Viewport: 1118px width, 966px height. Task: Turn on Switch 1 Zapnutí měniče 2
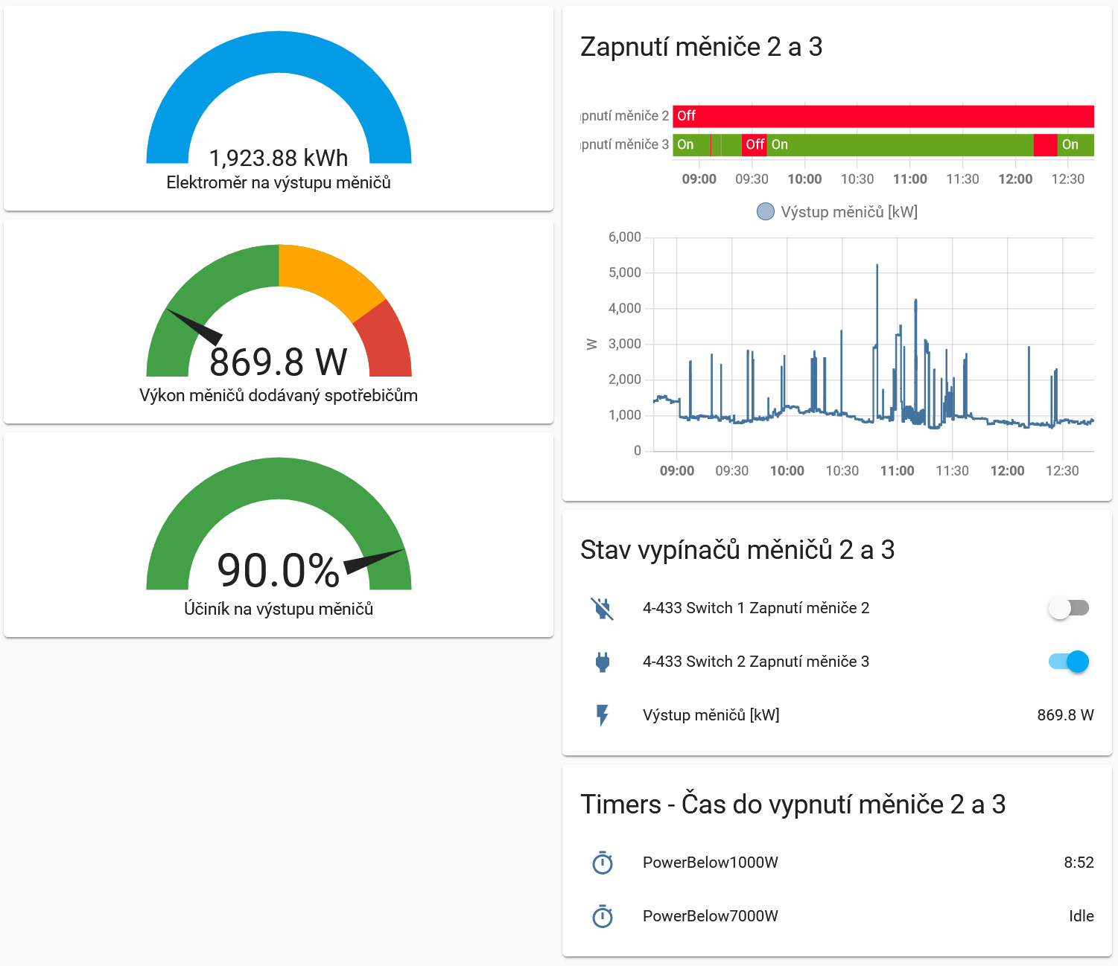1069,608
